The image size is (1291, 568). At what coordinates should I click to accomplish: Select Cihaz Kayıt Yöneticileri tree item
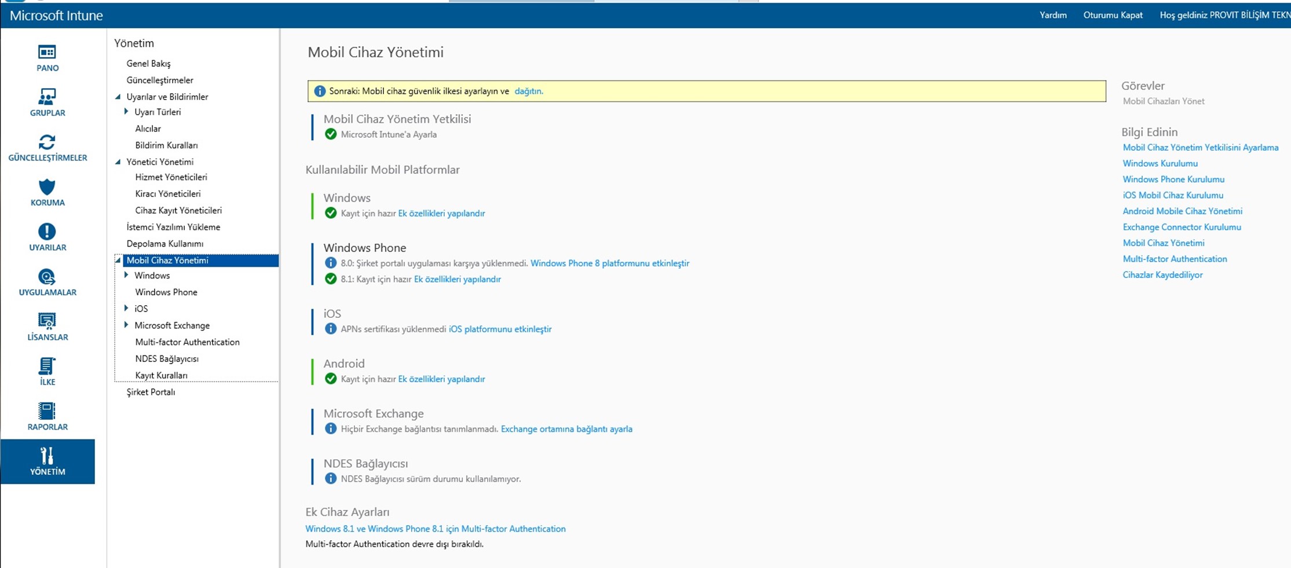click(x=178, y=210)
